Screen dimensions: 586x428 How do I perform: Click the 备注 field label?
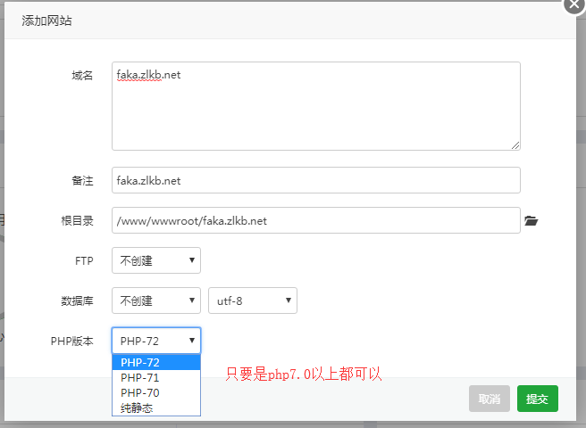[82, 181]
